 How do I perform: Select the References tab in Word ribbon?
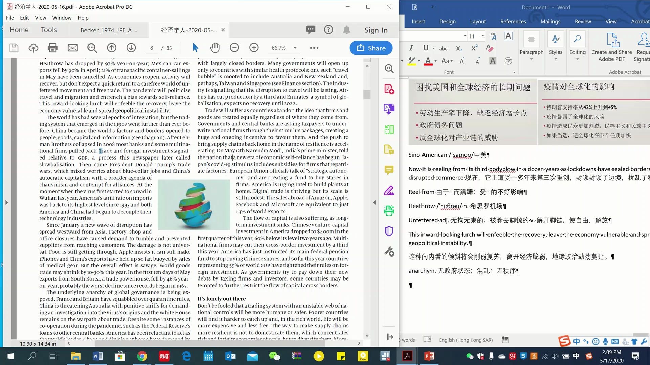[x=513, y=21]
